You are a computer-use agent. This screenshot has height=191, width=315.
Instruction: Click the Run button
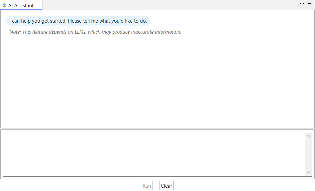point(147,186)
